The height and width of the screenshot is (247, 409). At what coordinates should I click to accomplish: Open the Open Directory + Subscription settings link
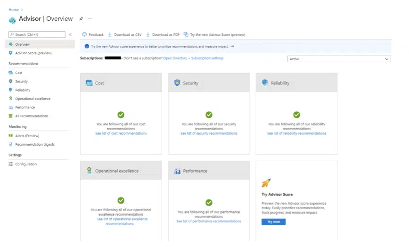pos(193,58)
